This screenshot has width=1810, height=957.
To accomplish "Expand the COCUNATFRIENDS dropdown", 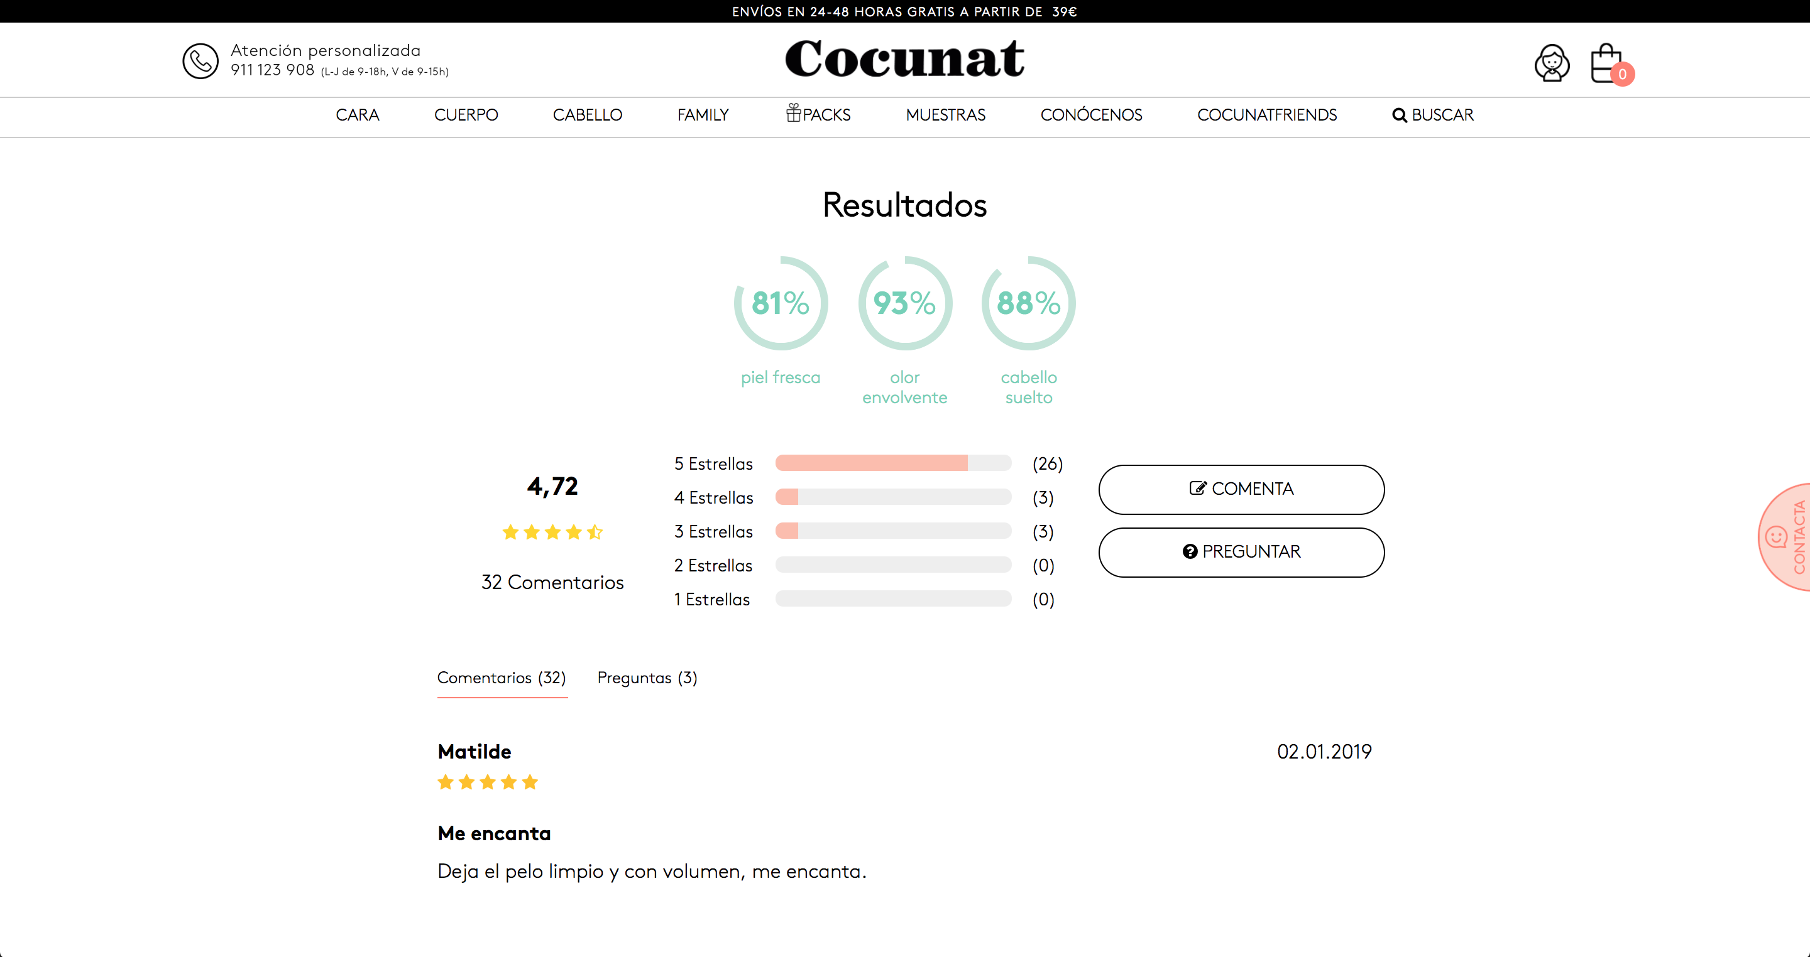I will (1266, 115).
